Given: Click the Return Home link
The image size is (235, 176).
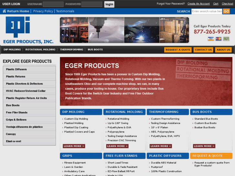Looking at the screenshot, I should point(18,11).
